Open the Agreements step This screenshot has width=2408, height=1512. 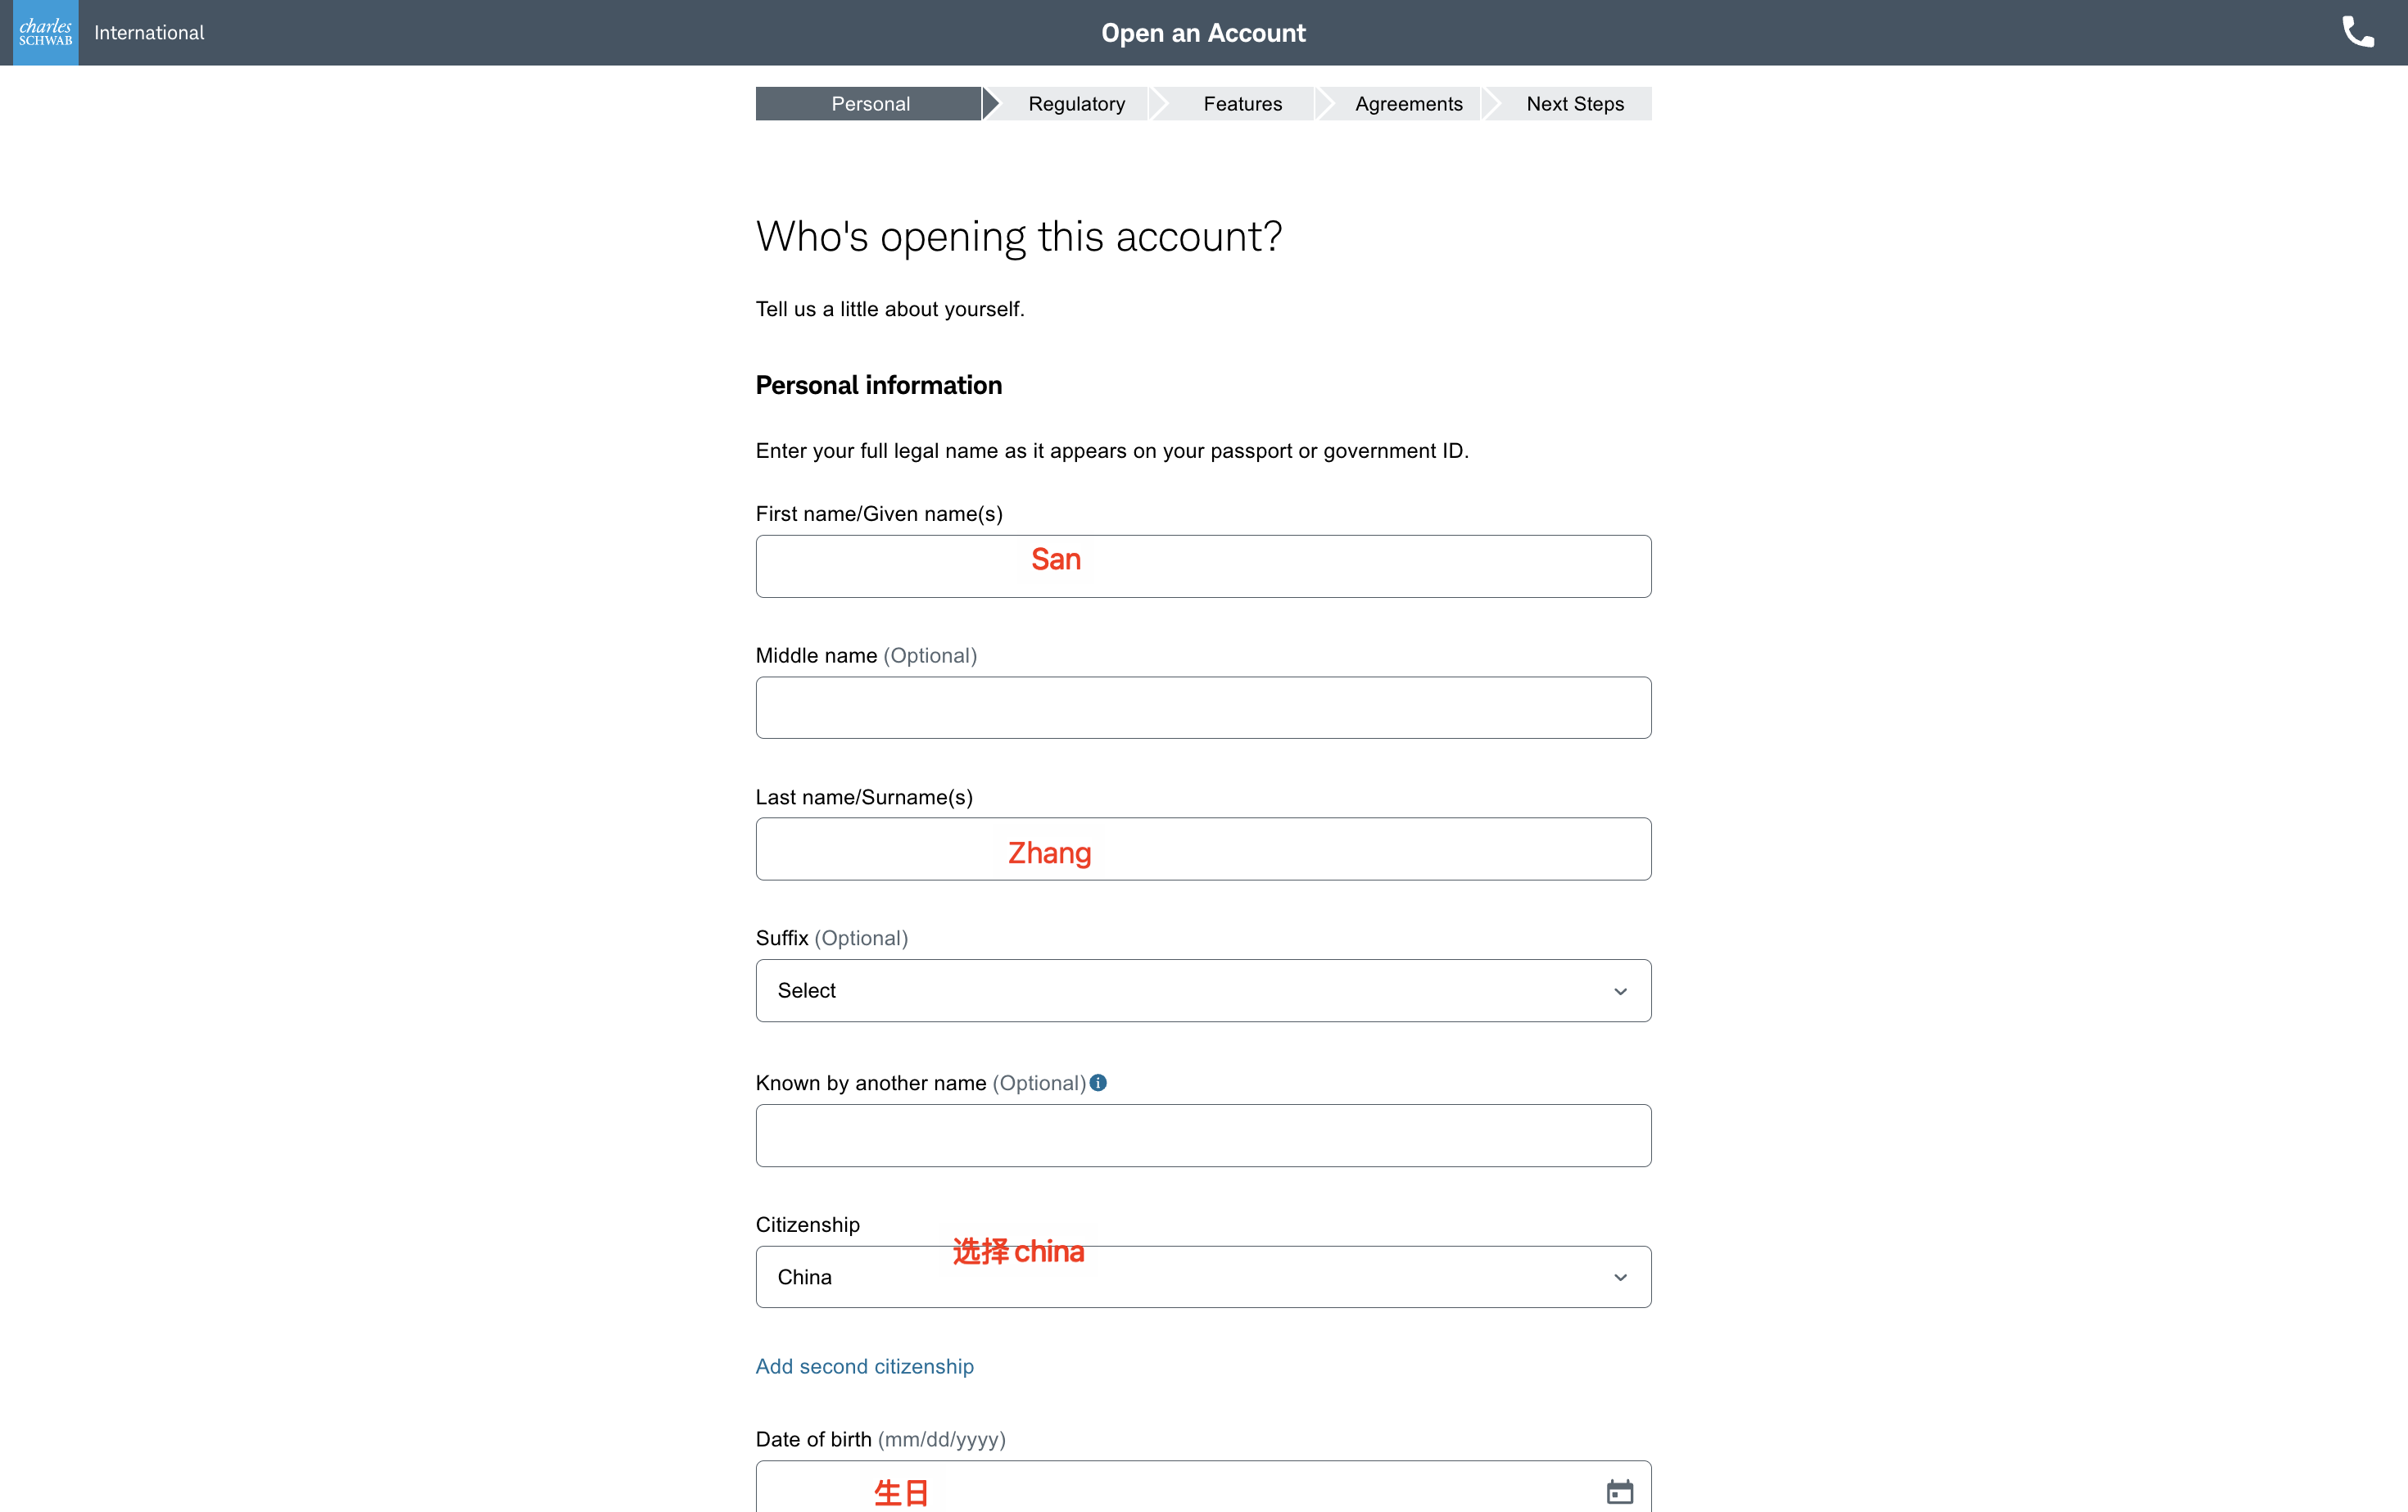(x=1408, y=104)
